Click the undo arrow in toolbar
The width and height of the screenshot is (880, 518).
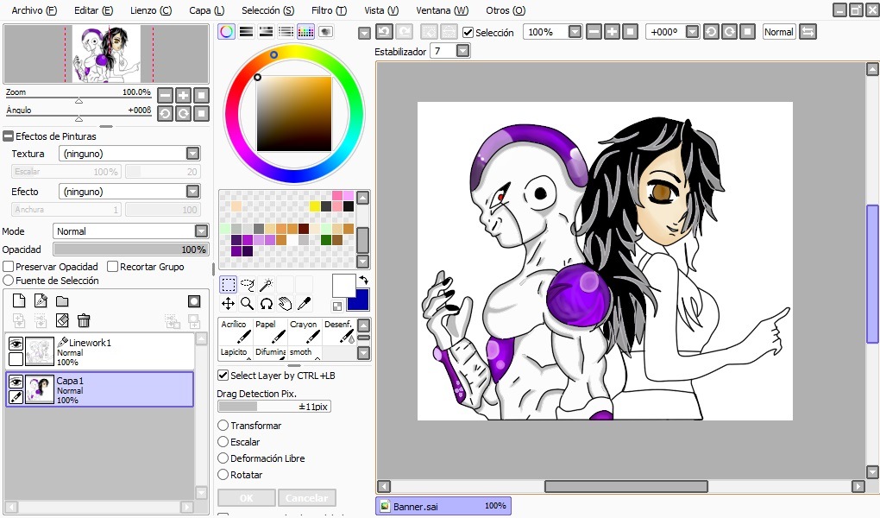click(x=384, y=31)
